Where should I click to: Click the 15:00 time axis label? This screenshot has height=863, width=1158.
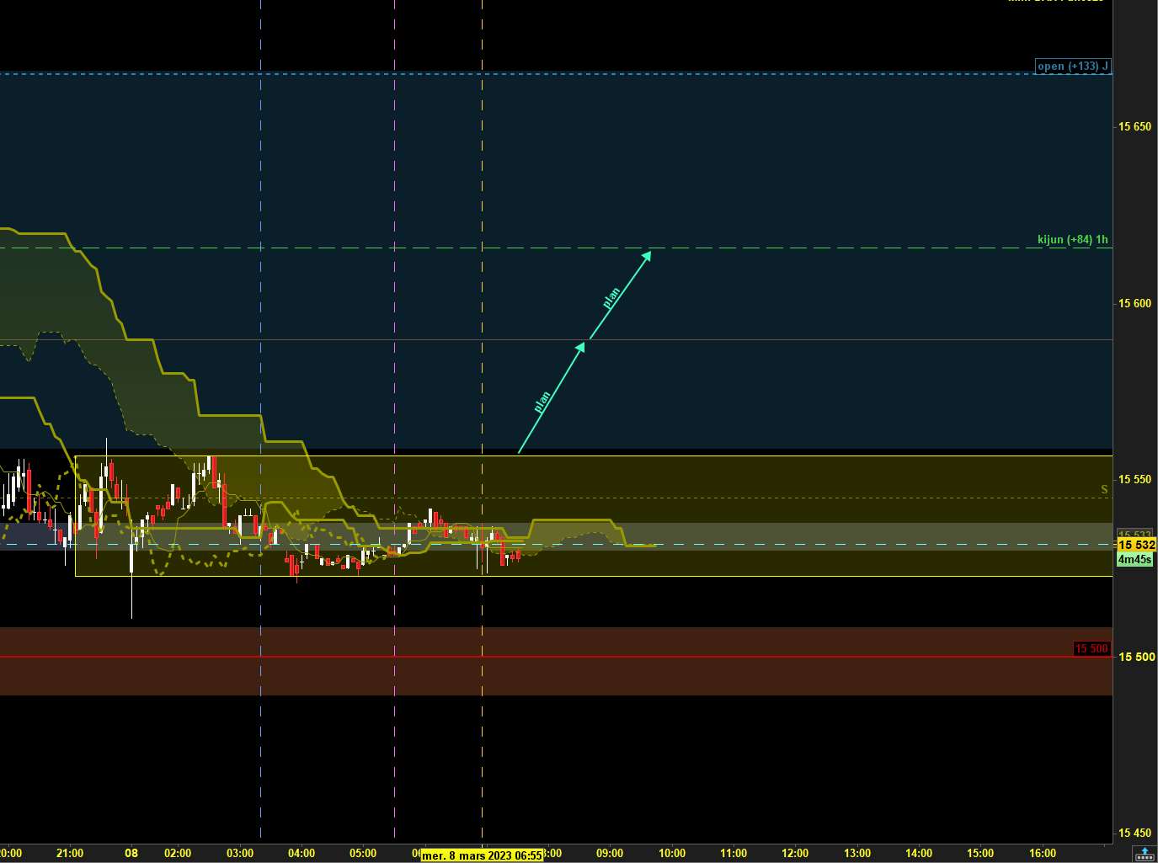[980, 853]
